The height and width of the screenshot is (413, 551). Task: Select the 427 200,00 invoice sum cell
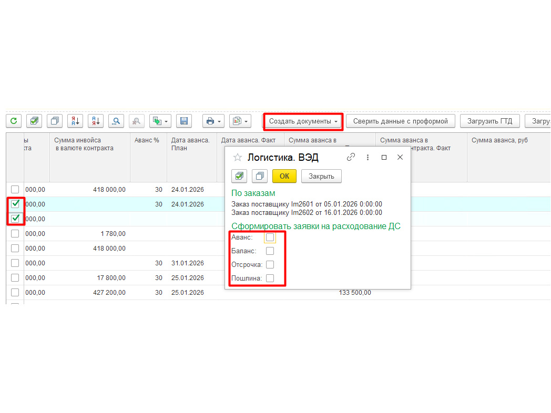[x=109, y=293]
